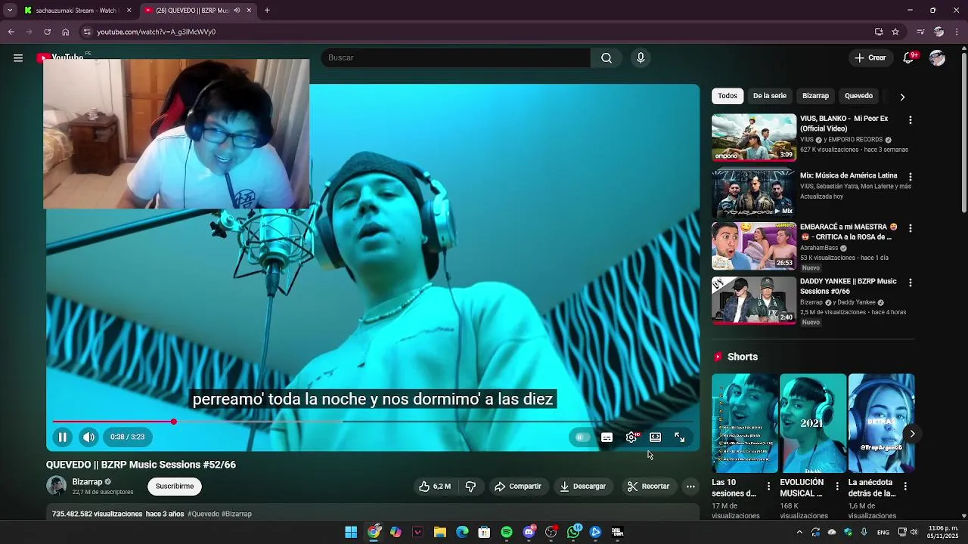The image size is (968, 544).
Task: Select the Bizarrap filter chip
Action: point(815,96)
